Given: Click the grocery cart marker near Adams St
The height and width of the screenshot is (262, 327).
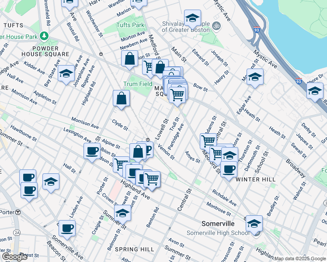Looking at the screenshot, I should click(208, 141).
